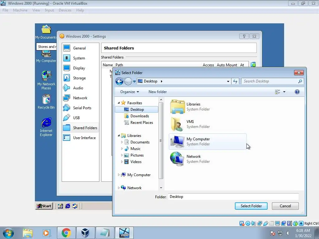
Task: Click the Folder name input field
Action: (233, 197)
